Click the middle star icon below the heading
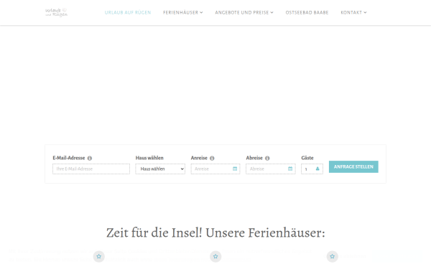 215,256
